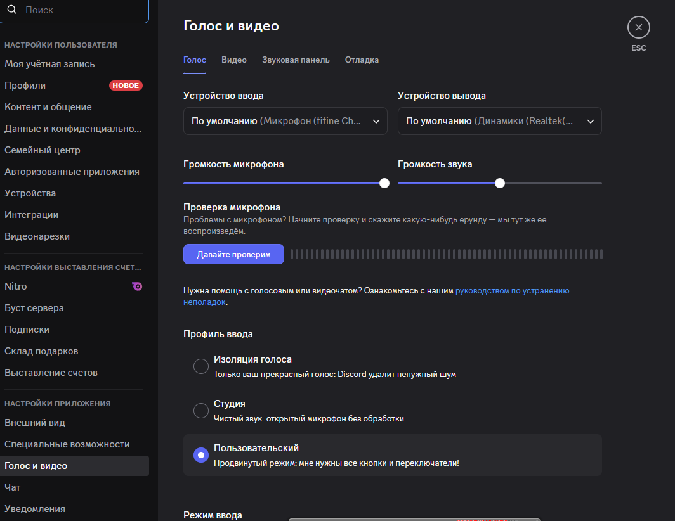The image size is (675, 521).
Task: Select Голос и видео in sidebar
Action: point(74,466)
